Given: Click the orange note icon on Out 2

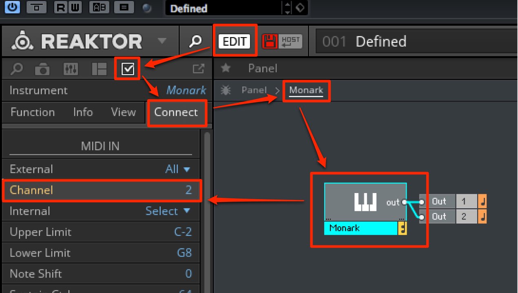Looking at the screenshot, I should pos(482,216).
